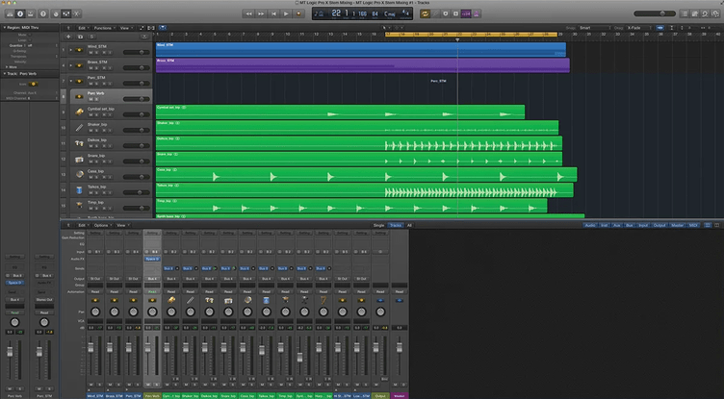Click the Taikos_bip track icon
This screenshot has height=399, width=724.
tap(79, 190)
